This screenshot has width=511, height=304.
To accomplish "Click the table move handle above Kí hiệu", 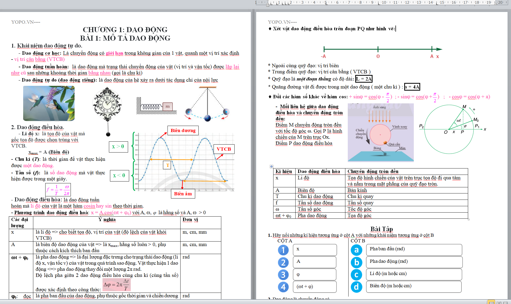I will (x=271, y=166).
